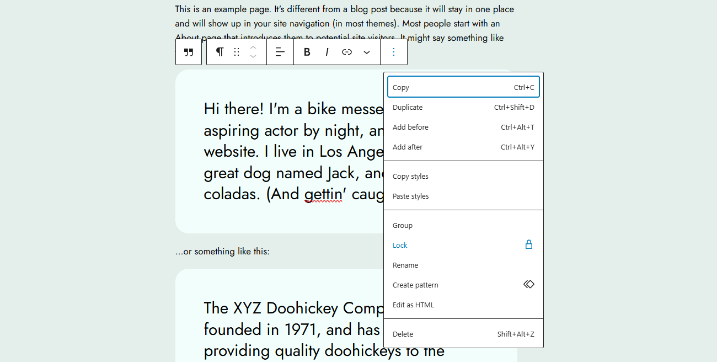Screen dimensions: 717x362
Task: Open block options via the three-dot icon
Action: pos(394,52)
